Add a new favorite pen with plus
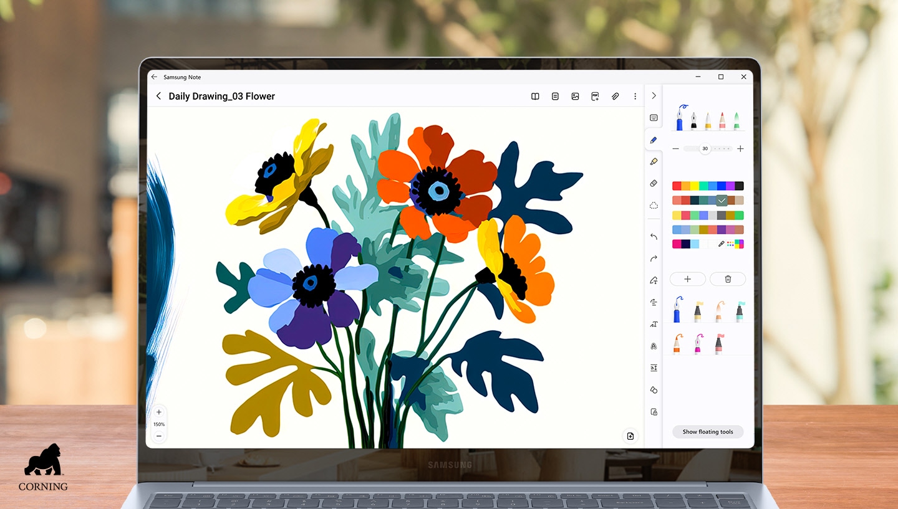Viewport: 898px width, 509px height. pos(688,279)
